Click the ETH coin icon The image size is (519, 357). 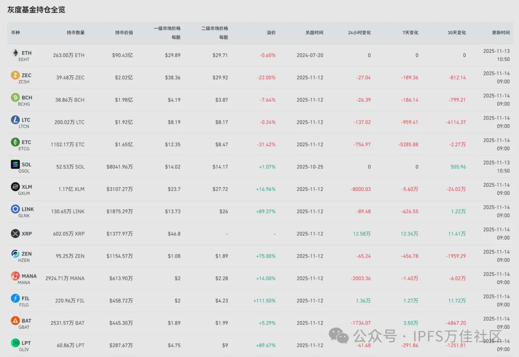tap(15, 53)
